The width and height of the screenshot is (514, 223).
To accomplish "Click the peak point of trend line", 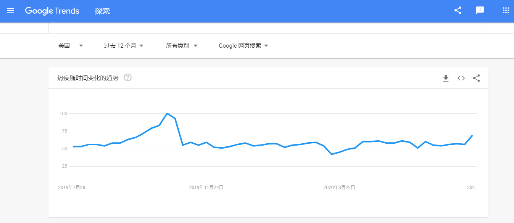I will 167,114.
